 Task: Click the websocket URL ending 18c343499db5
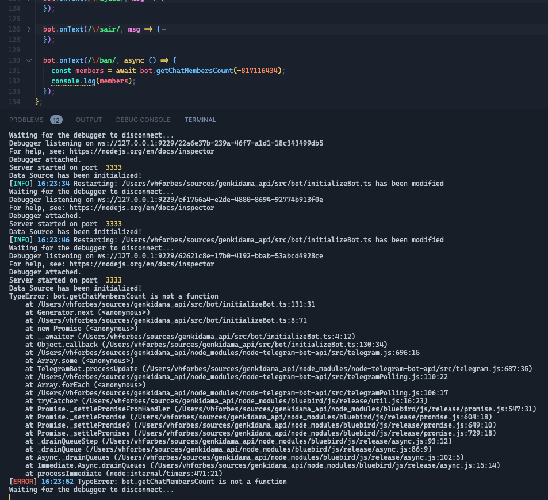click(210, 143)
